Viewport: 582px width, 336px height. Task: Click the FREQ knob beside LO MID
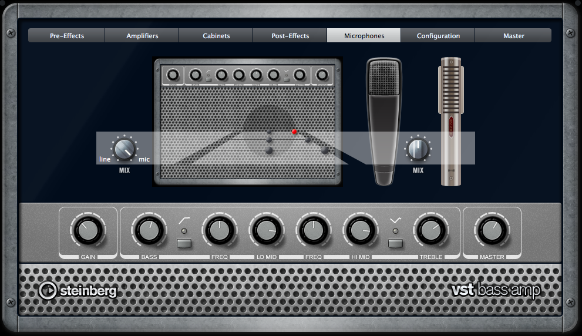(x=220, y=230)
